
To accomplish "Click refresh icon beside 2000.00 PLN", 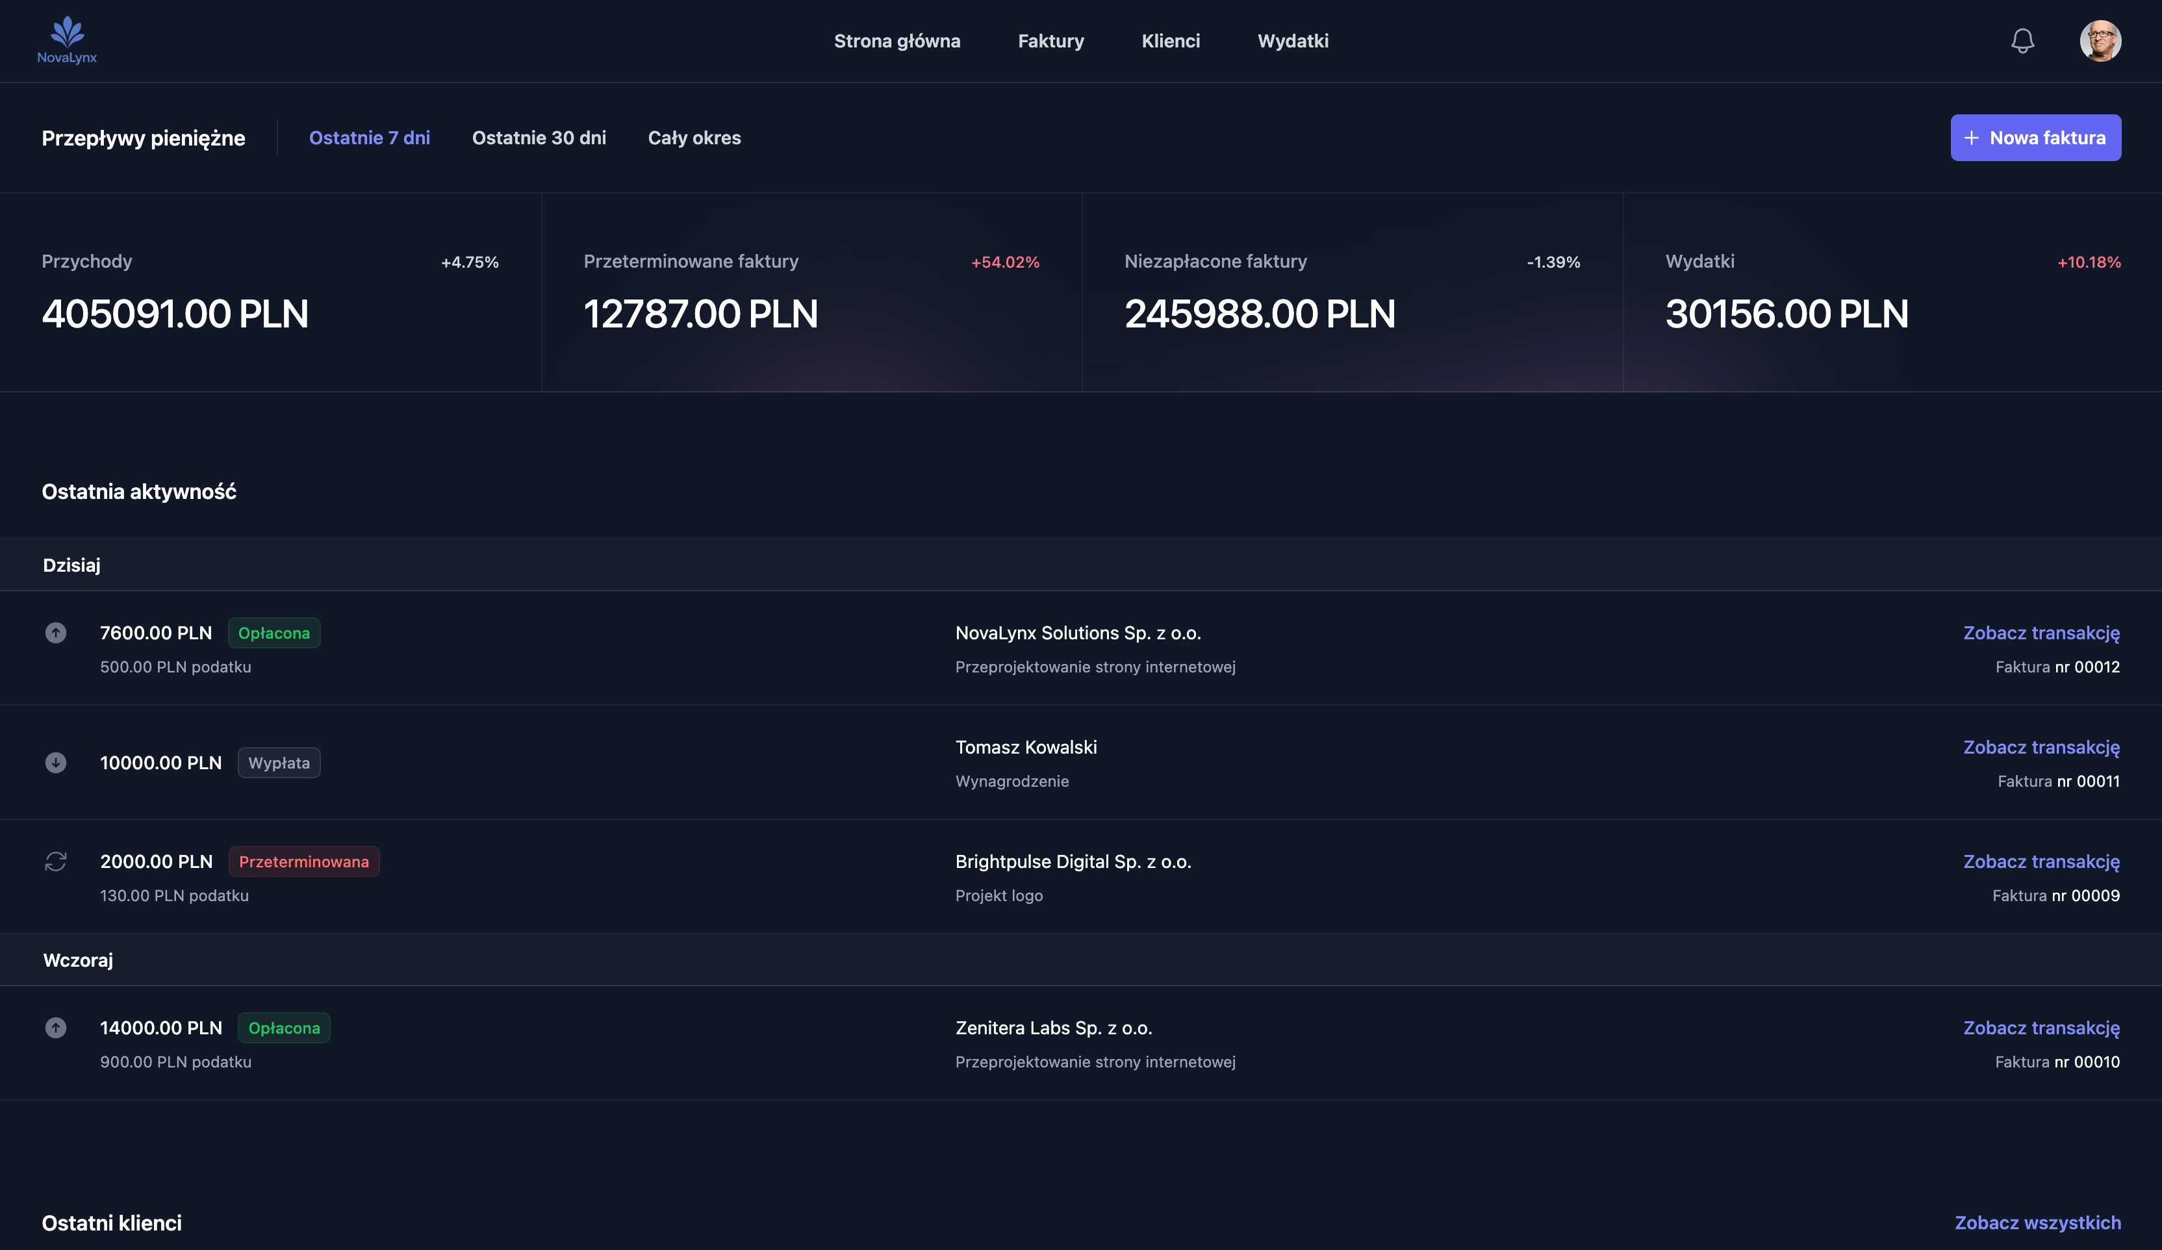I will tap(56, 861).
